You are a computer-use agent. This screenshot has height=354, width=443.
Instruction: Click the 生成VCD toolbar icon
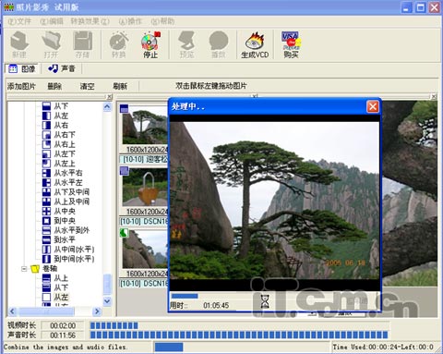coord(255,44)
